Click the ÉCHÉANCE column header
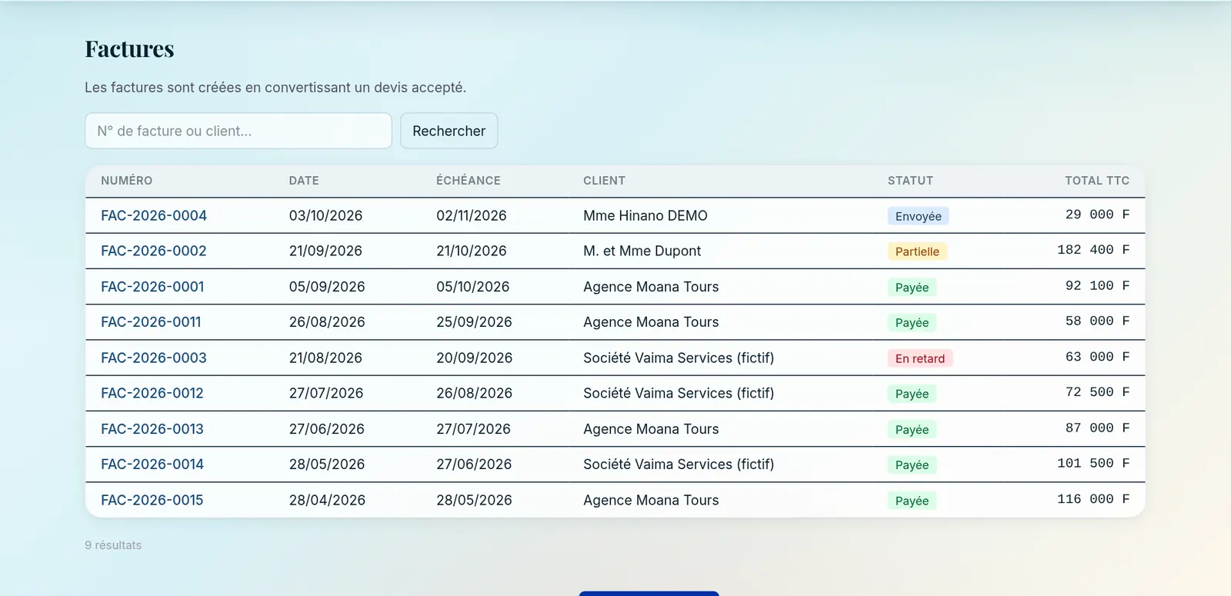1231x596 pixels. [469, 181]
